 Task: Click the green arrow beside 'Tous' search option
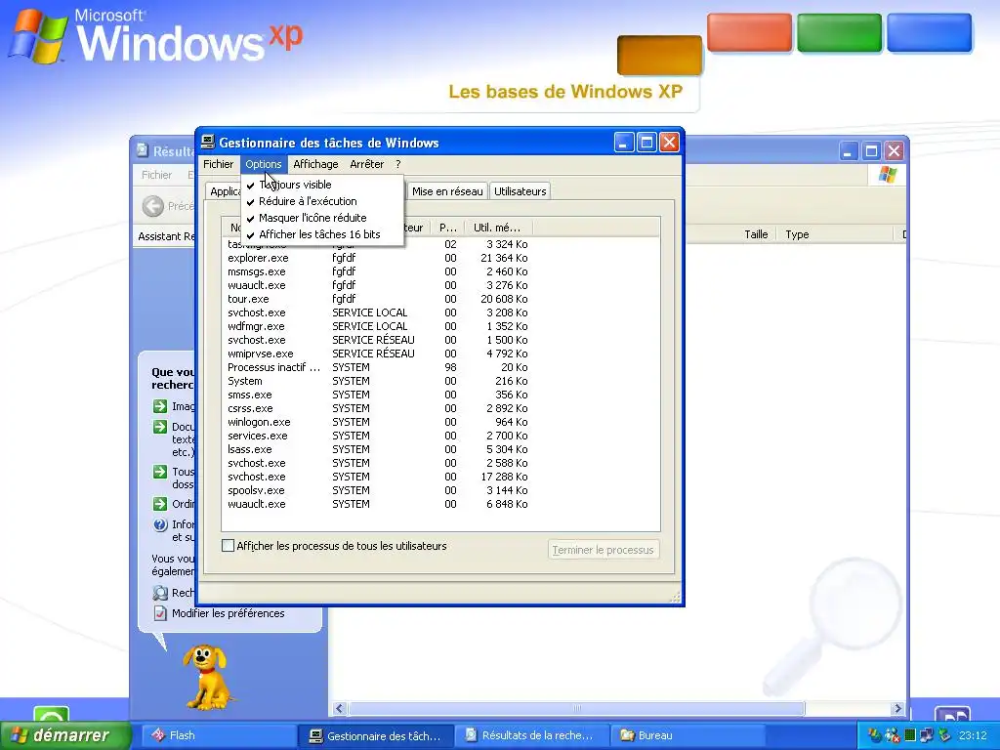[x=160, y=472]
